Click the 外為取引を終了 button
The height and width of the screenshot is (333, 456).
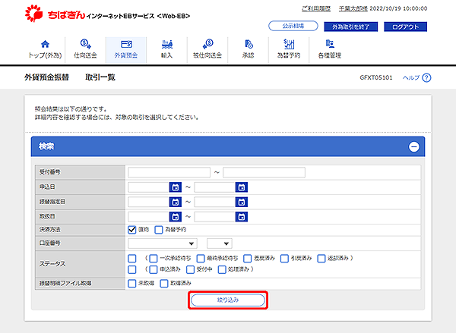coord(350,27)
